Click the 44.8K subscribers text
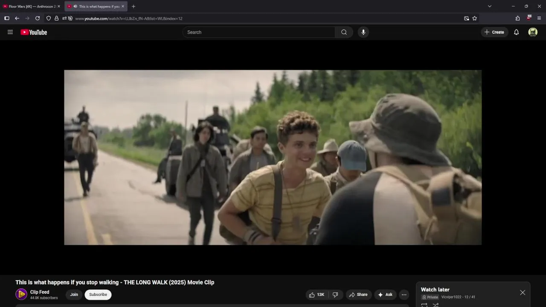 (44, 298)
